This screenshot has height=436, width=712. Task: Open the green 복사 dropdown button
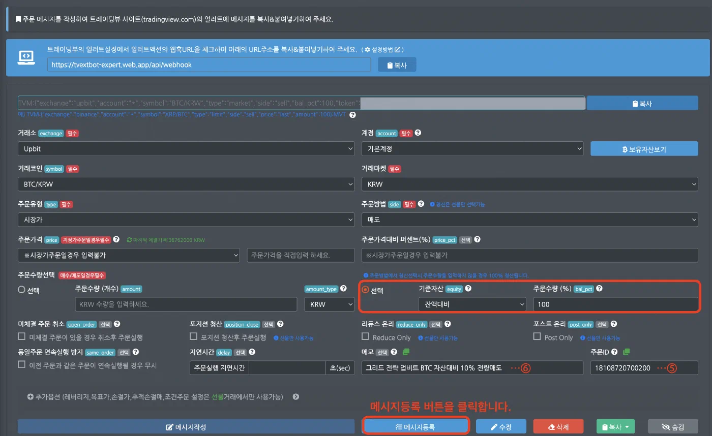[615, 427]
